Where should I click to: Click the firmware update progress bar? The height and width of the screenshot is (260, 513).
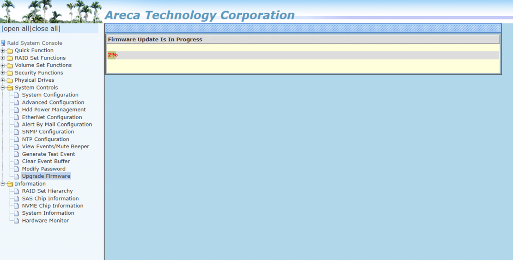(303, 55)
